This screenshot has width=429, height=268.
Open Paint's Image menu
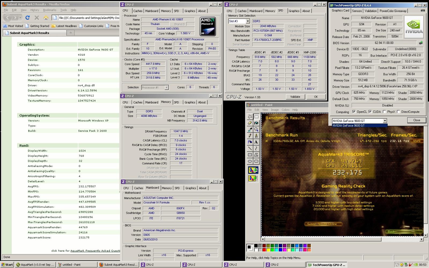pyautogui.click(x=275, y=110)
